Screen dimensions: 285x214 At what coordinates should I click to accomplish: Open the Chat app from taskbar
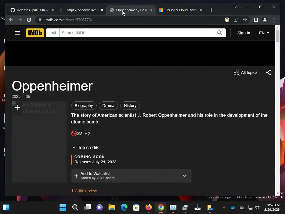(99, 207)
